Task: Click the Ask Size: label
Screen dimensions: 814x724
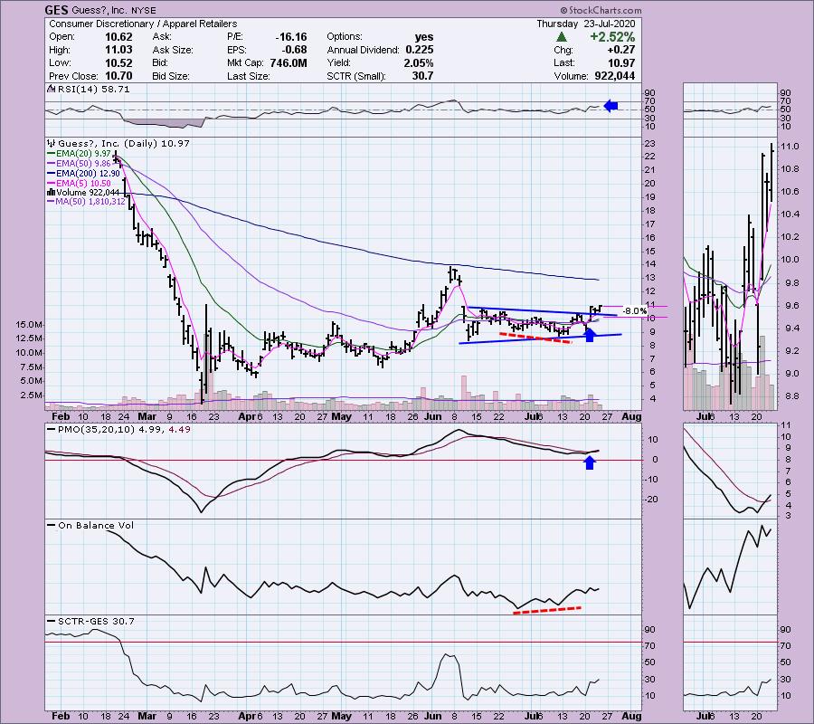Action: (173, 50)
